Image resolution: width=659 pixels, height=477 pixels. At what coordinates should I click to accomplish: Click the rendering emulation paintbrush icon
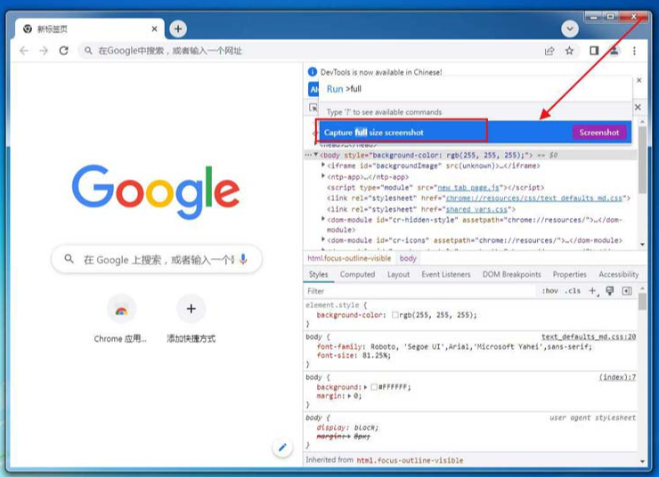tap(610, 291)
